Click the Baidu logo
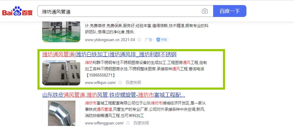Screen dimensions: 294x131 point(18,11)
